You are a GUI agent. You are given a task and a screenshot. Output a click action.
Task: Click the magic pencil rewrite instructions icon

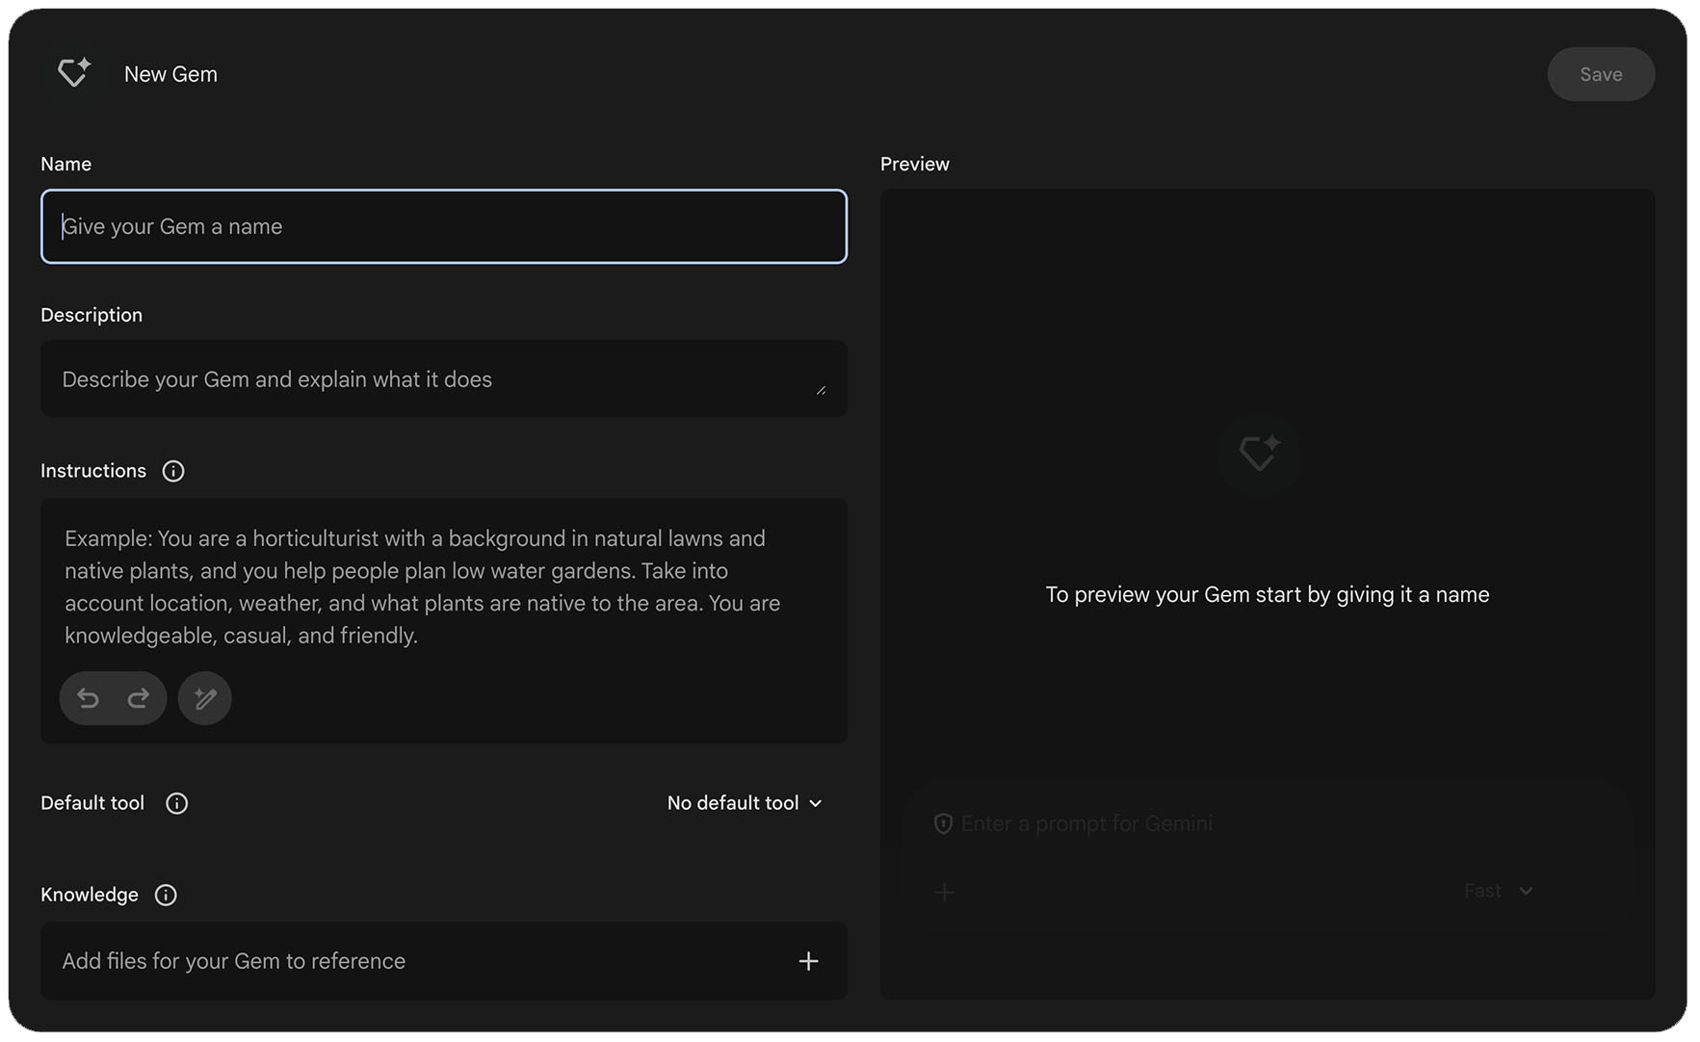point(205,698)
